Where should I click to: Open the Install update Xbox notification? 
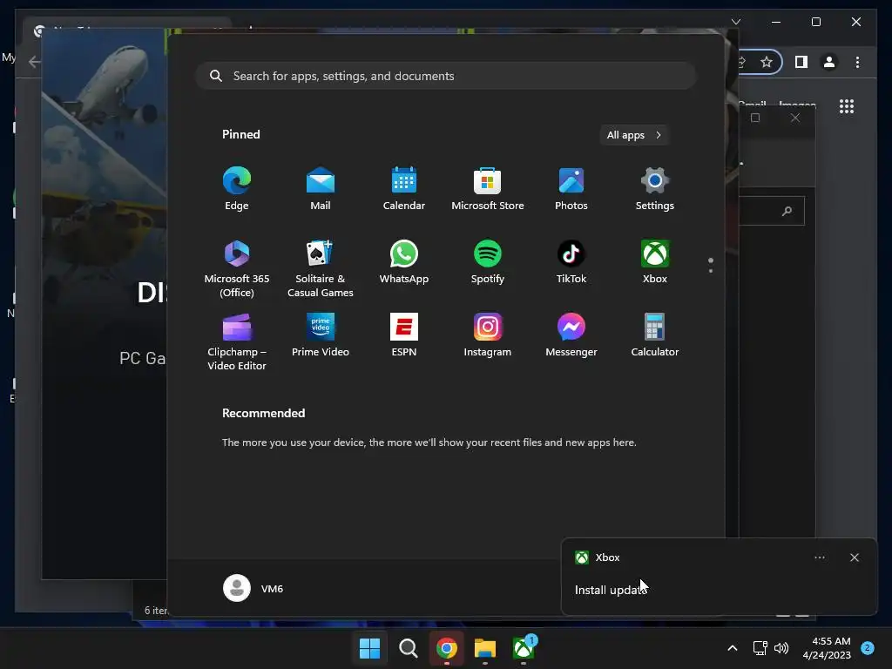pyautogui.click(x=720, y=577)
